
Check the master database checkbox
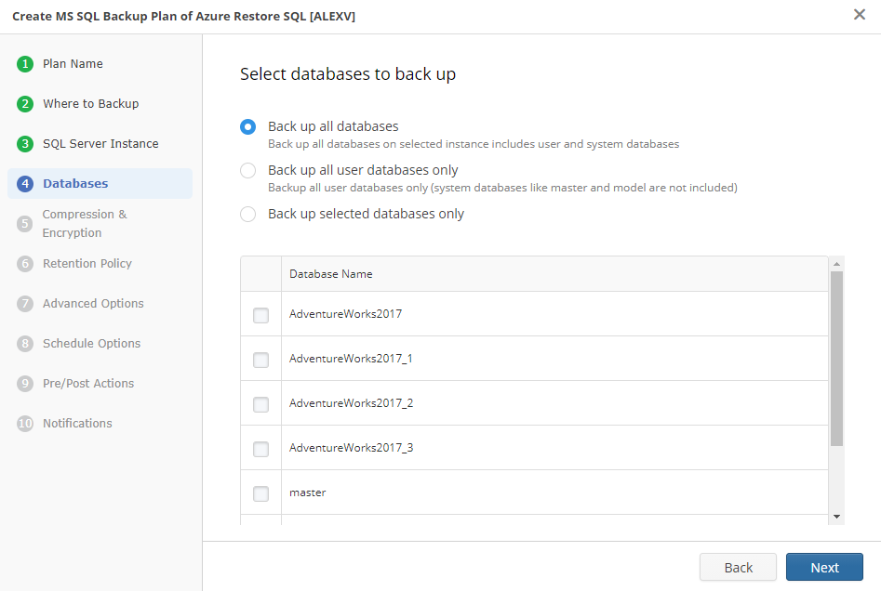260,493
